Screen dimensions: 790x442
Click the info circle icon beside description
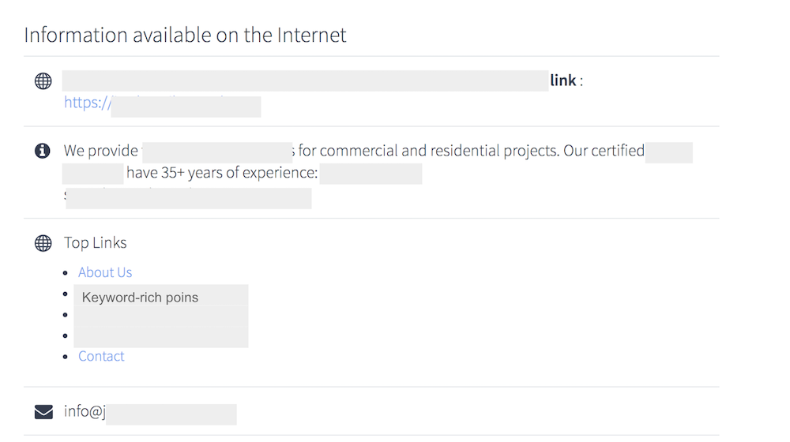click(x=43, y=151)
